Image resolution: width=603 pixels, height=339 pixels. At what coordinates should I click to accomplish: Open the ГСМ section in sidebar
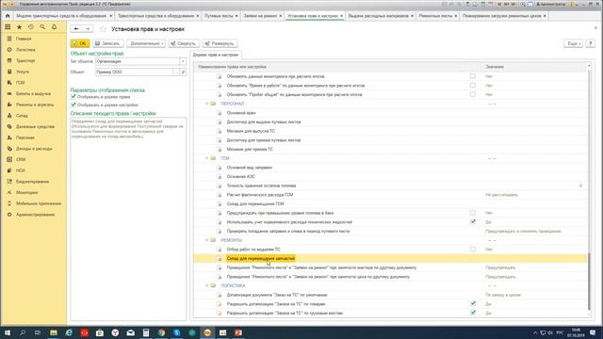coord(21,83)
